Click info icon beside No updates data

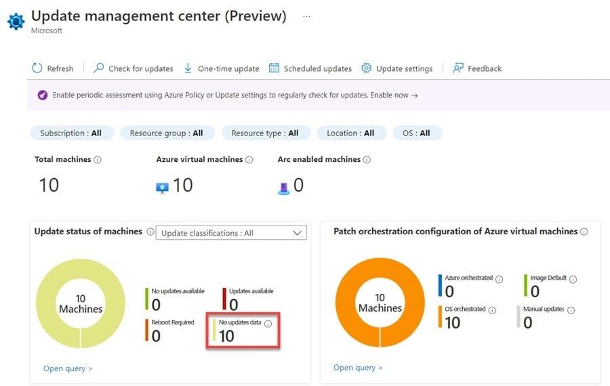point(268,324)
